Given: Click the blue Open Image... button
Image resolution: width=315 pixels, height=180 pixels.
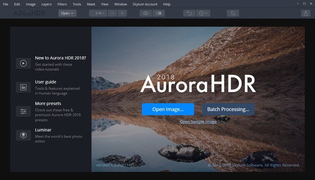Looking at the screenshot, I should (x=168, y=109).
